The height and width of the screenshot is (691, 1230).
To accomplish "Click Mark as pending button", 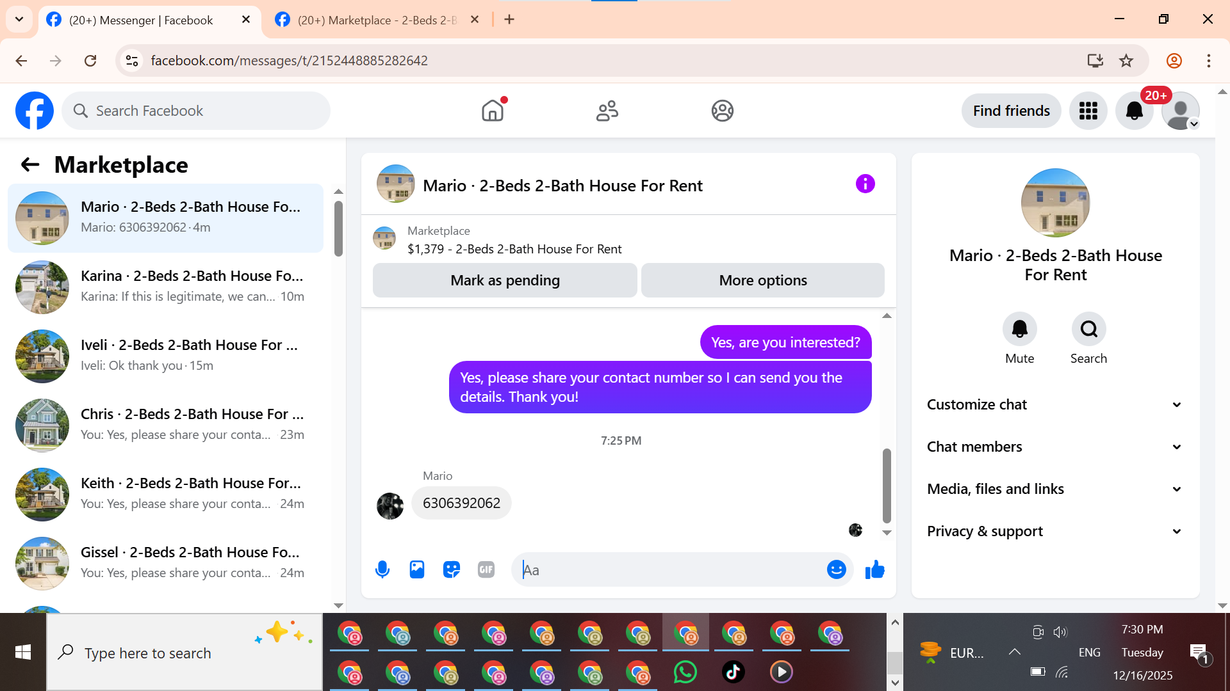I will (505, 280).
